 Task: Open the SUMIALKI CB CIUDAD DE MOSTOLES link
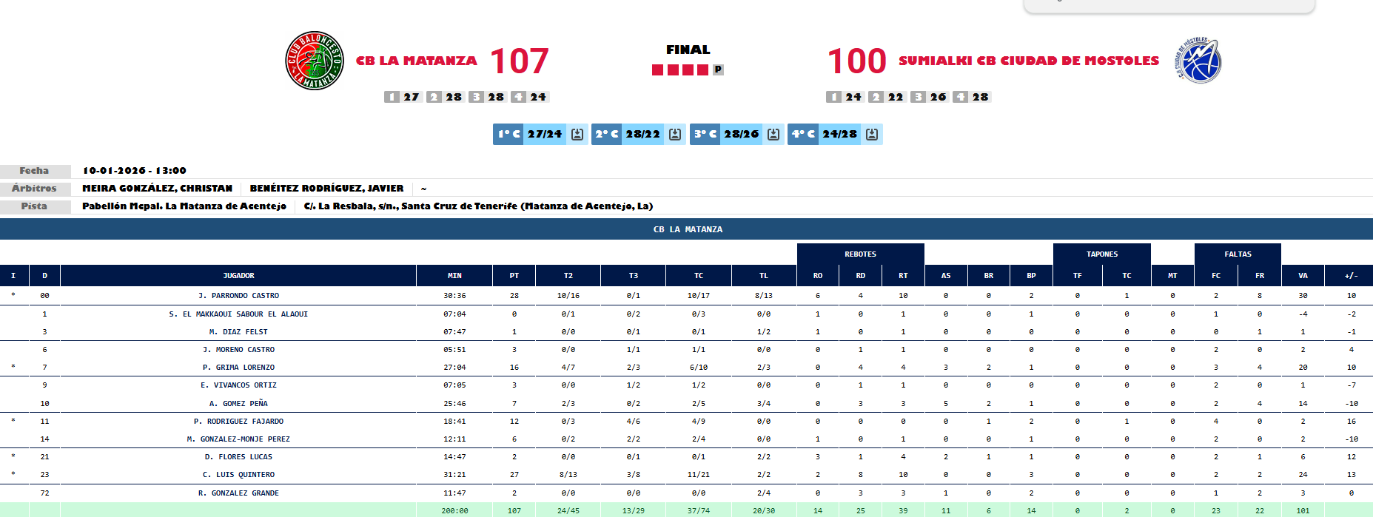(1029, 61)
